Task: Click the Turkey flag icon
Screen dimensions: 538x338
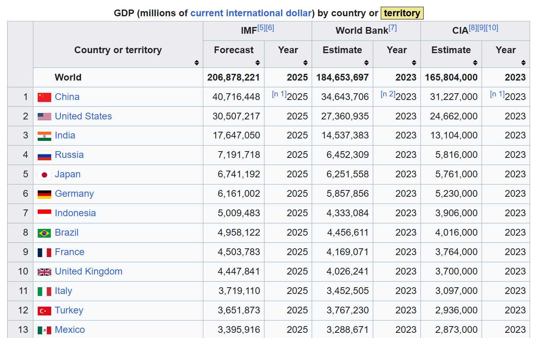Action: (x=44, y=311)
